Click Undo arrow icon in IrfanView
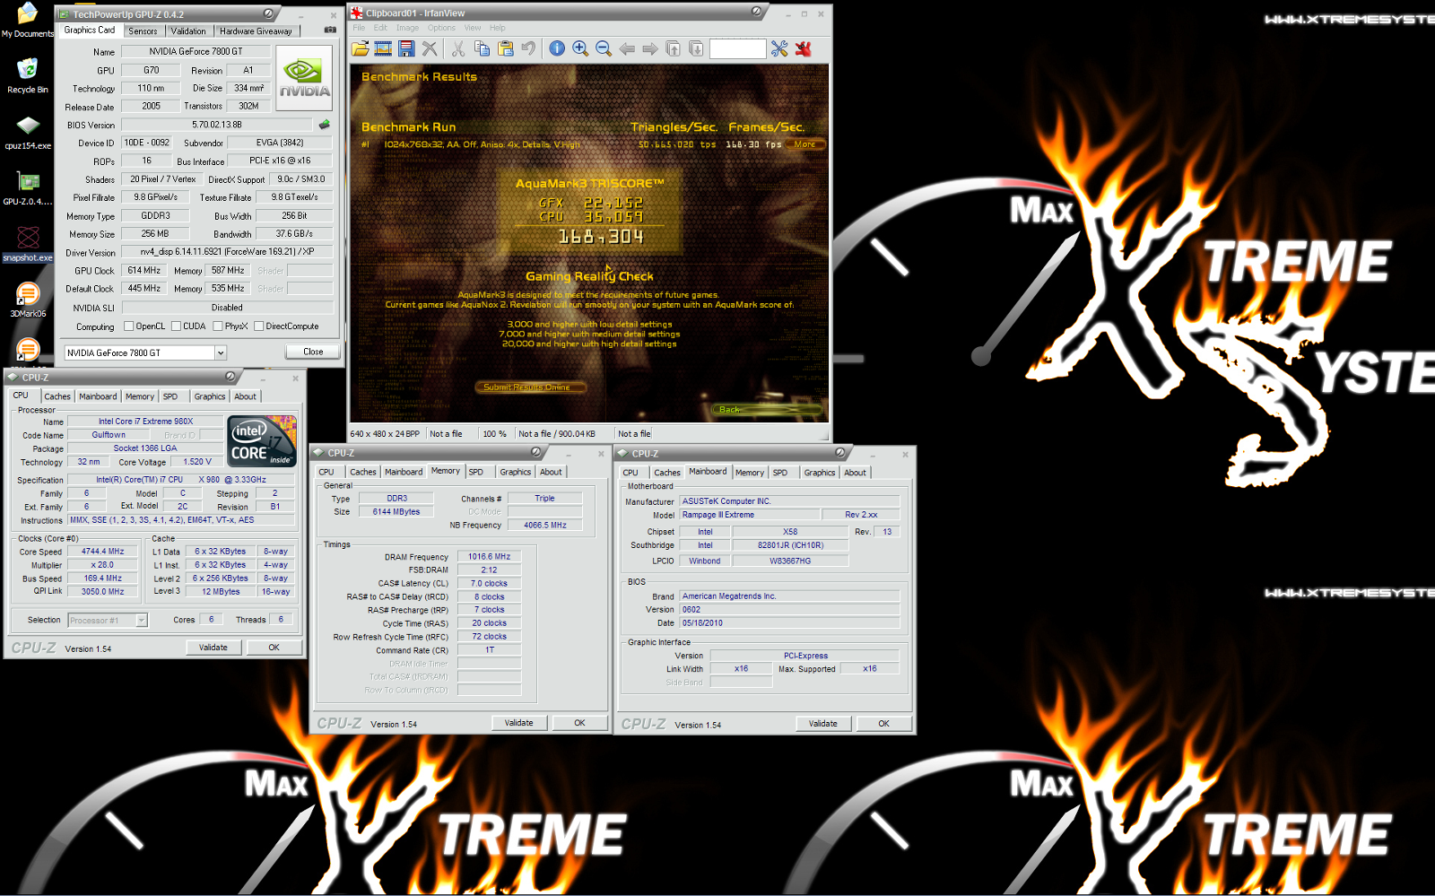Image resolution: width=1435 pixels, height=896 pixels. pos(528,48)
